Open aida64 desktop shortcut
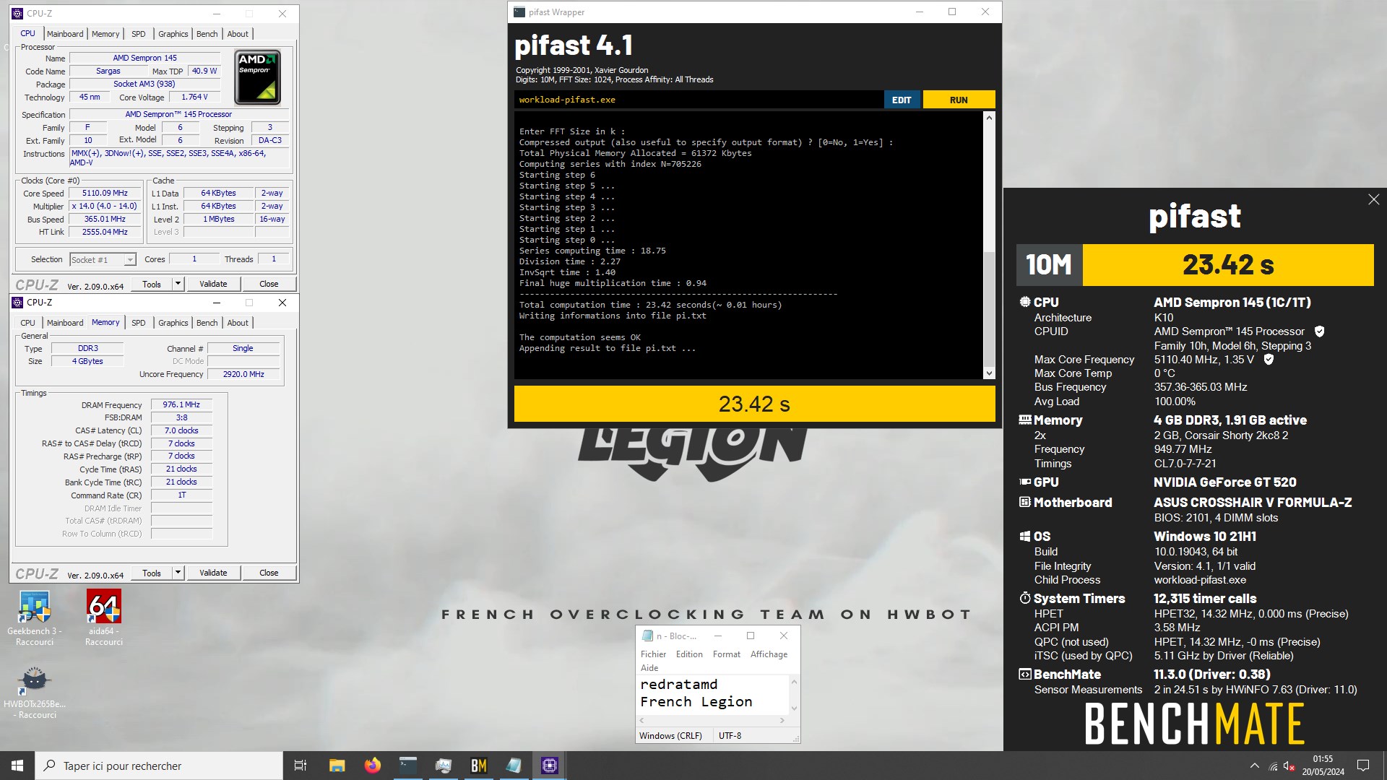Screen dimensions: 1387x780 103,617
